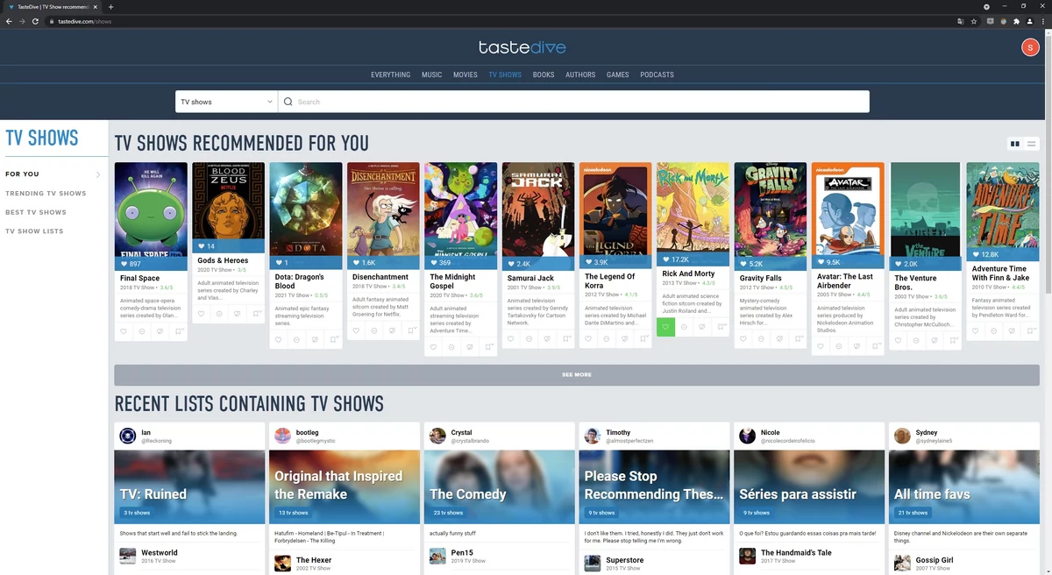Mark The Midnight Gospel as meh
Screen dimensions: 1052x575
click(451, 347)
